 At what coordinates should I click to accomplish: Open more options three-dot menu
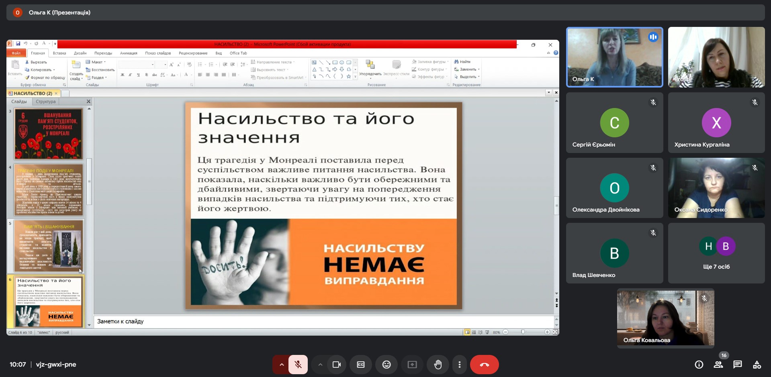click(459, 365)
